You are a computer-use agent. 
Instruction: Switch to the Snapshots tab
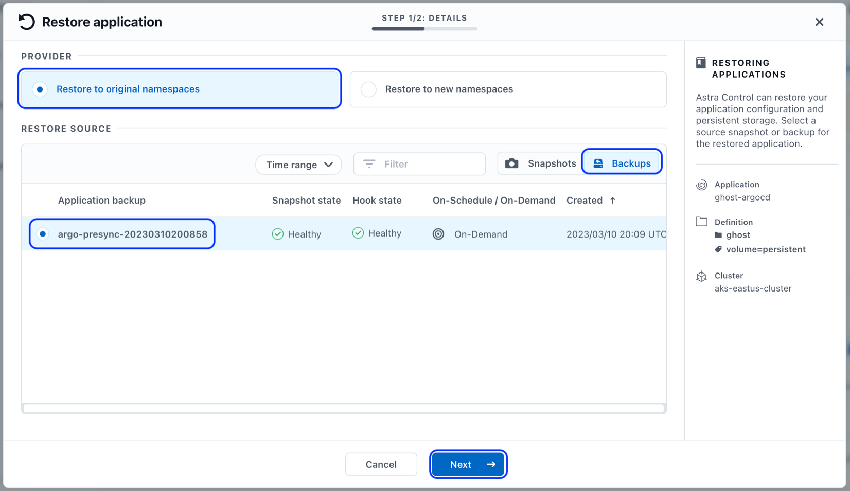point(540,163)
